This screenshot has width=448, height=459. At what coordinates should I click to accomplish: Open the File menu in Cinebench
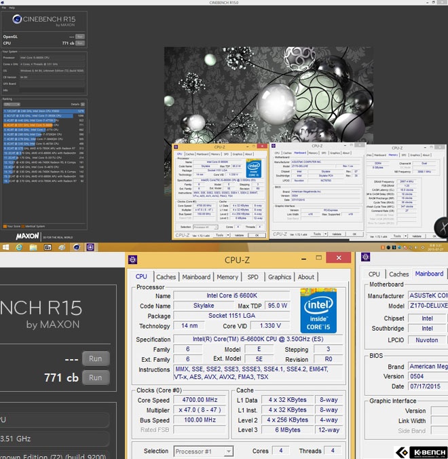point(3,7)
